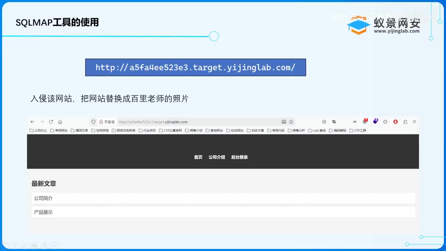
Task: Open the 病毒分析 bookmark folder
Action: [297, 130]
